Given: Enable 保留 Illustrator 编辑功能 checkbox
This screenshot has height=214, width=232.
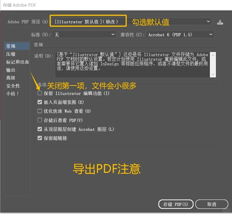Looking at the screenshot, I should coord(40,93).
